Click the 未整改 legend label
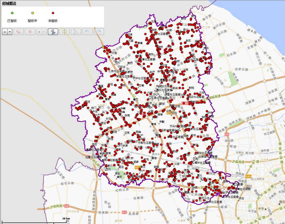285x224 pixels. pyautogui.click(x=53, y=21)
